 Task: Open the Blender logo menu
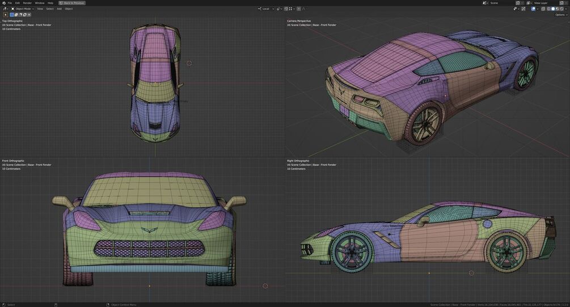(4, 3)
